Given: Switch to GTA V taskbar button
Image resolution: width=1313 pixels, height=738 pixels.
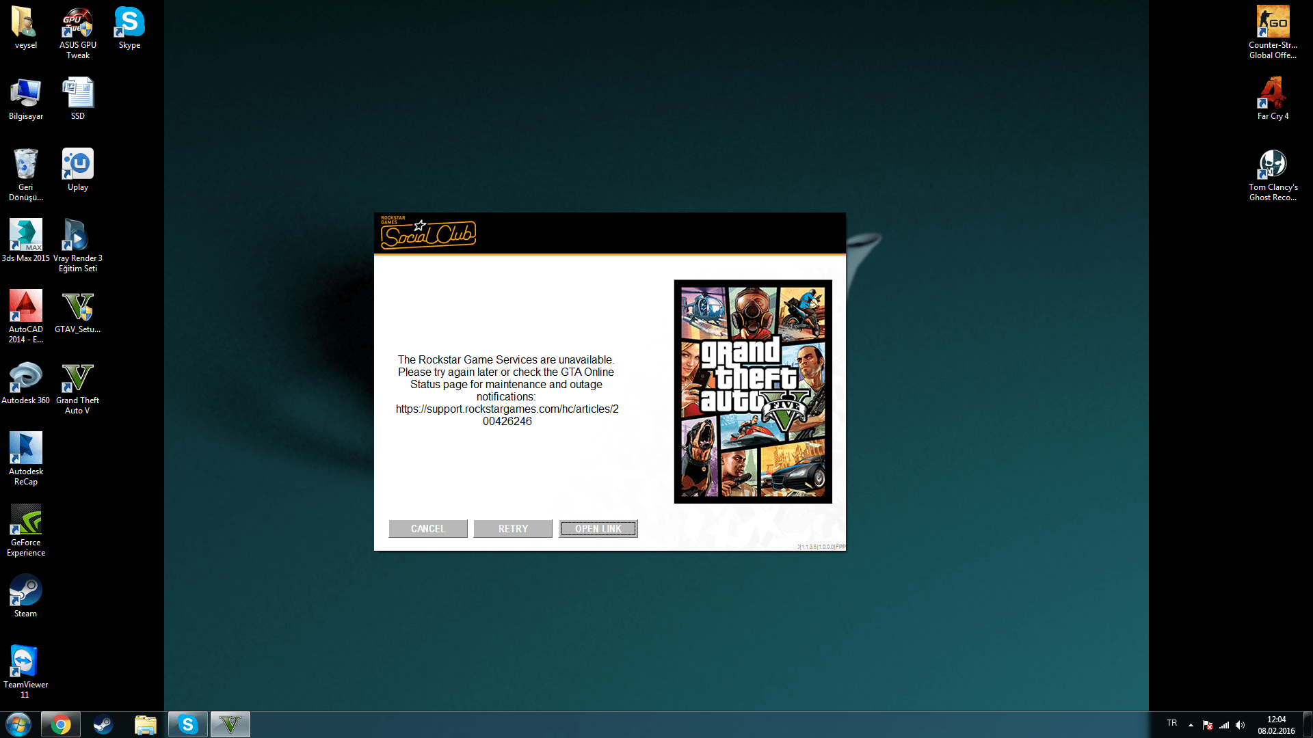Looking at the screenshot, I should click(x=230, y=724).
